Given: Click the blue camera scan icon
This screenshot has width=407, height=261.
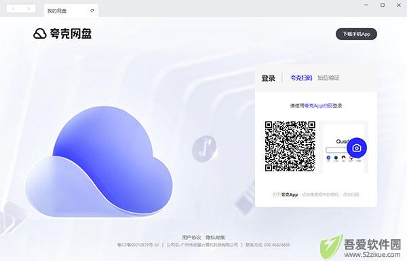Looking at the screenshot, I should (x=357, y=147).
